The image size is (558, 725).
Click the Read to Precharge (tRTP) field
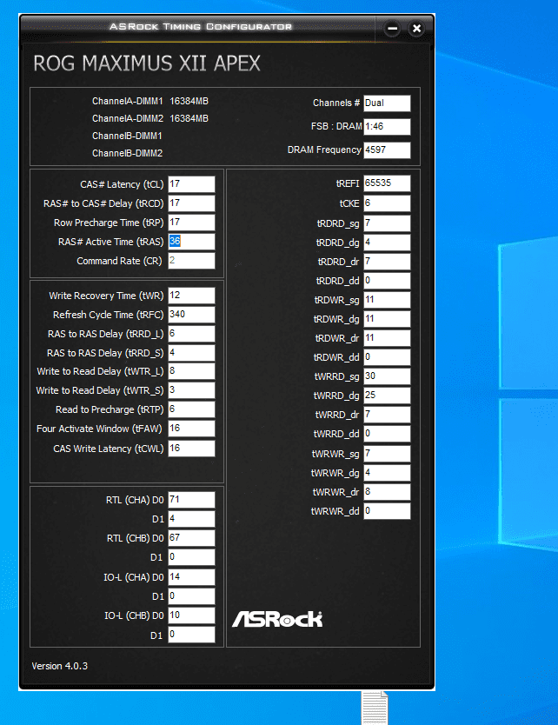pos(191,409)
